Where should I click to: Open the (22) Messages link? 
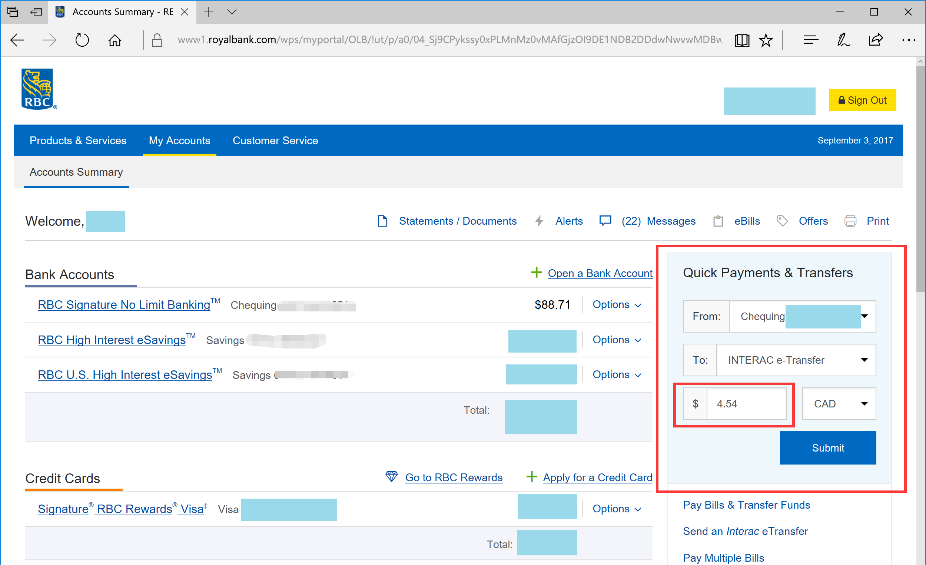click(658, 221)
